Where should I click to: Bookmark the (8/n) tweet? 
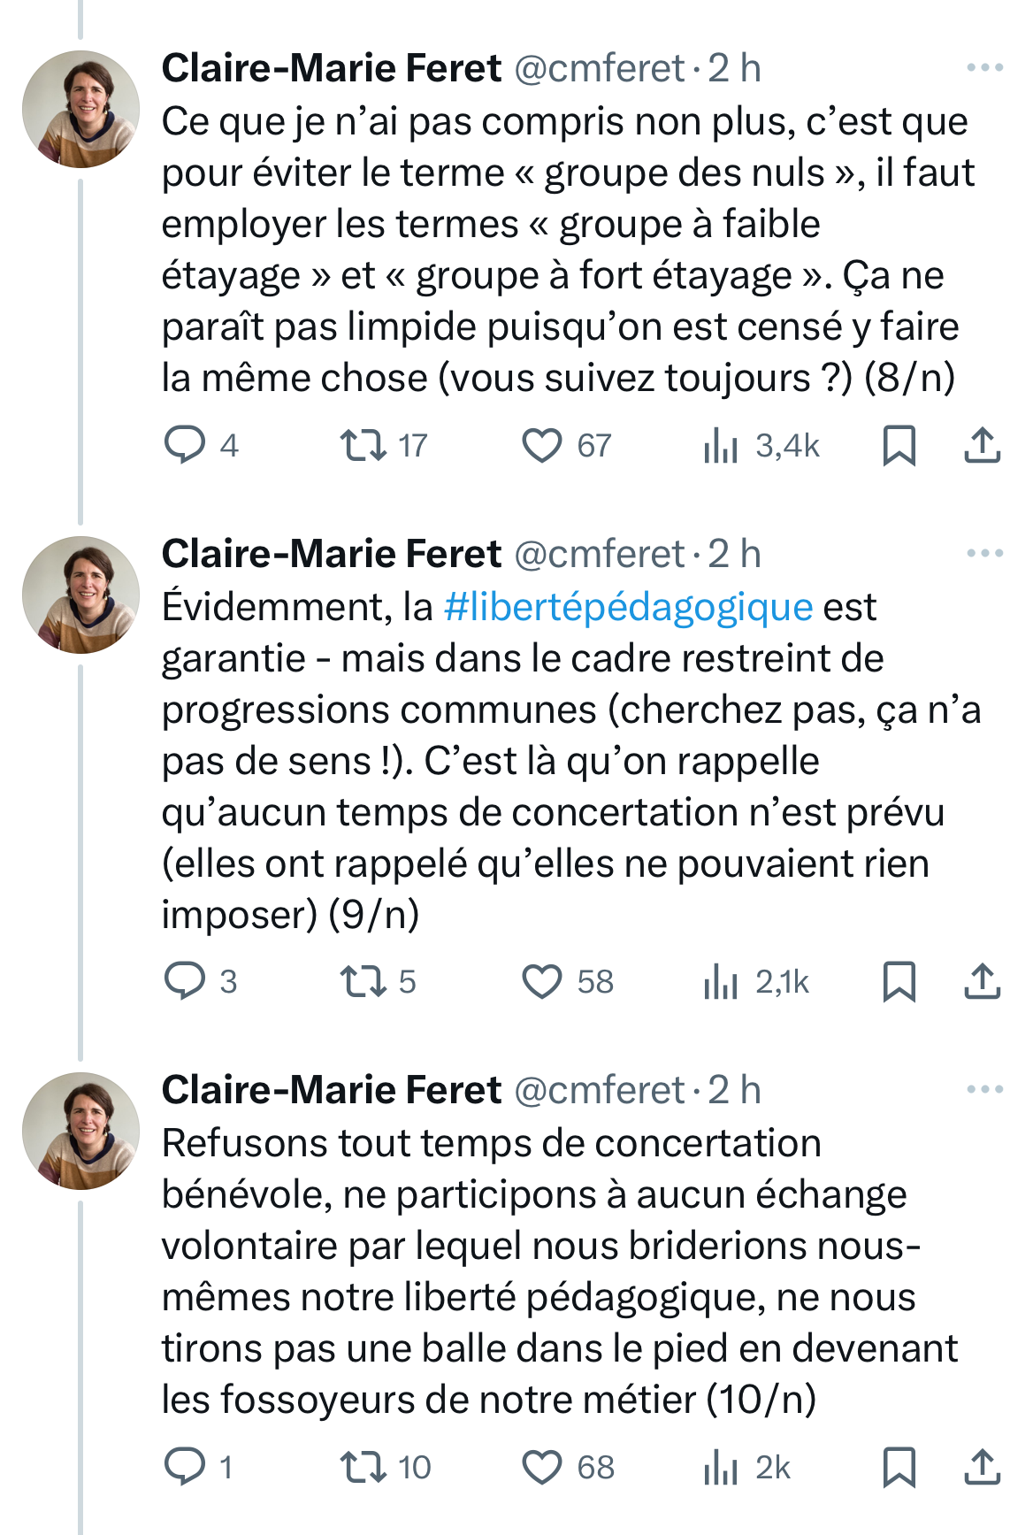click(x=899, y=446)
